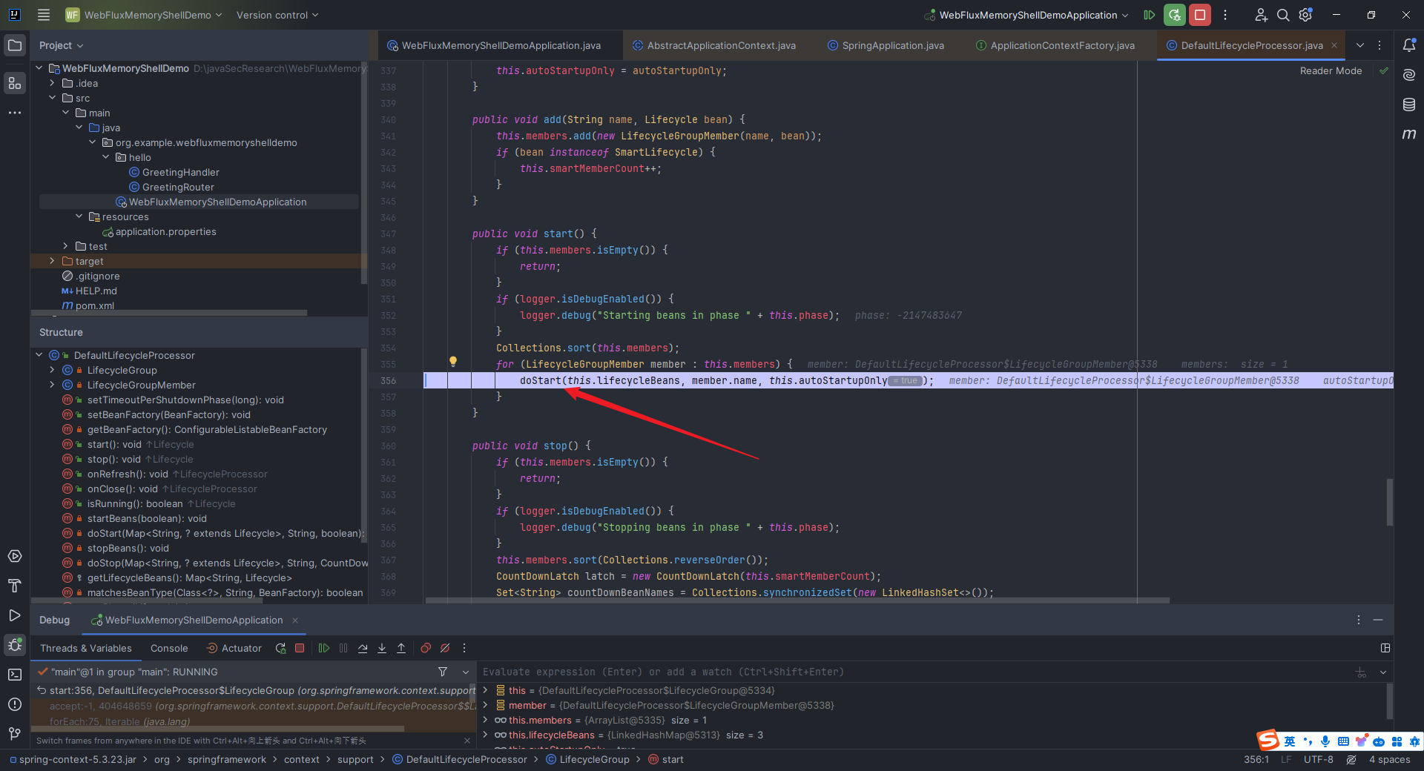Click the editor vertical scrollbar thumb
Screen dimensions: 1424x771
pos(1389,502)
